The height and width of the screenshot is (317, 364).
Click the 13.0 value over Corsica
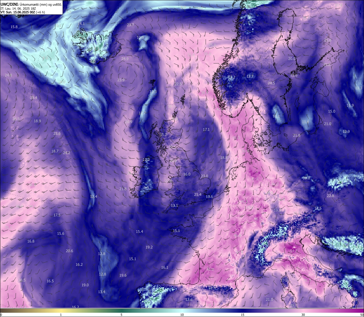pyautogui.click(x=284, y=280)
